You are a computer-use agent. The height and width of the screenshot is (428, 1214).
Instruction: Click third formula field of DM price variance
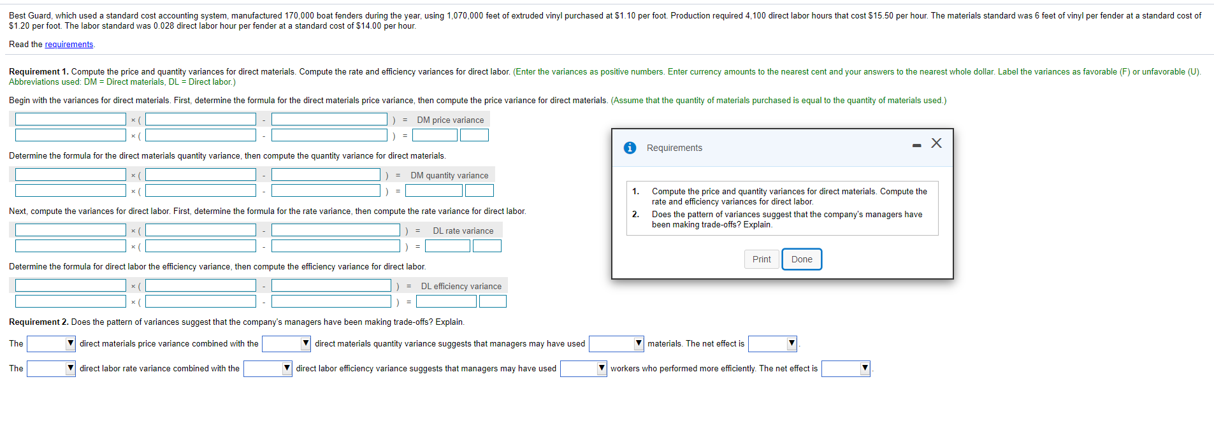[x=329, y=119]
